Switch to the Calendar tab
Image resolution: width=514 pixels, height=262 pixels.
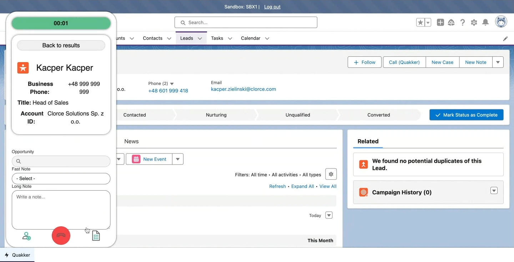251,38
